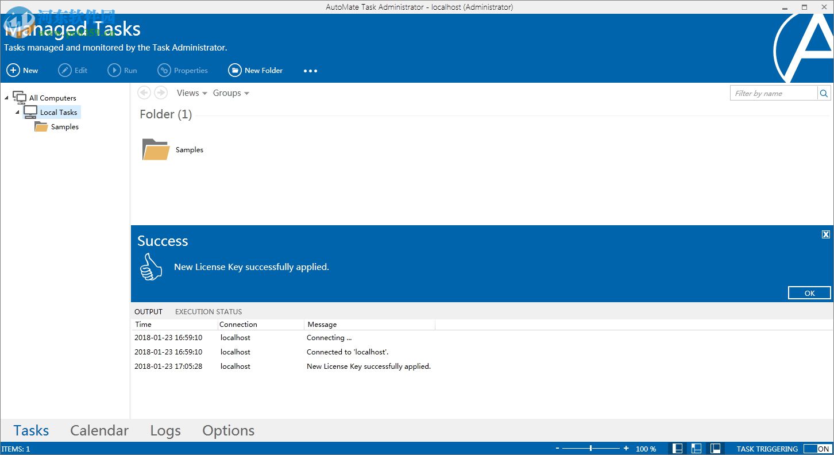Open the Views dropdown
834x455 pixels.
click(192, 93)
